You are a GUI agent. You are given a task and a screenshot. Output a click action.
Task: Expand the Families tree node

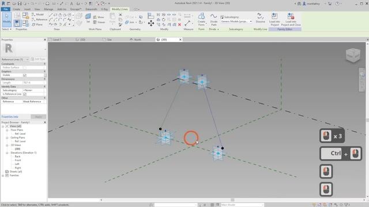click(3, 175)
